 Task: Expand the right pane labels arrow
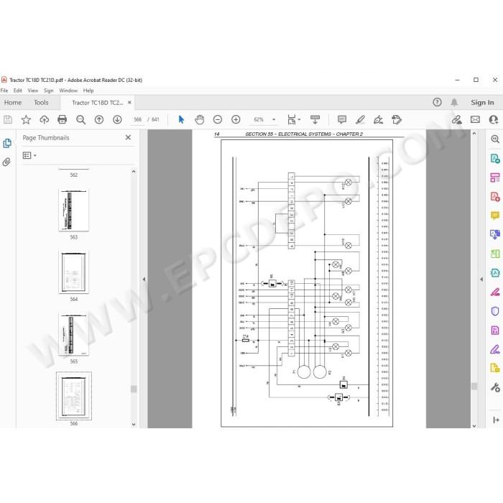click(496, 420)
